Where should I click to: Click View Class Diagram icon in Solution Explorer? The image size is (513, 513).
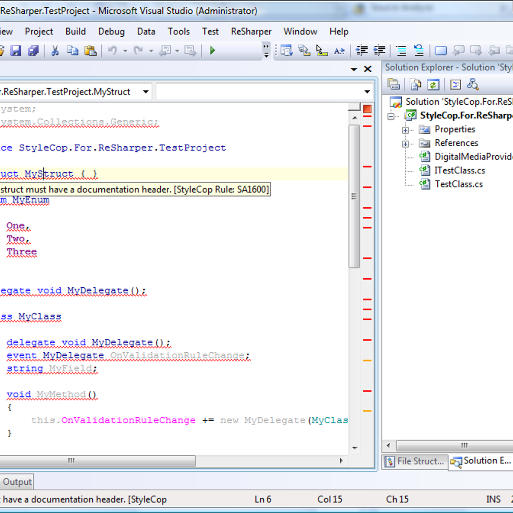tap(473, 85)
